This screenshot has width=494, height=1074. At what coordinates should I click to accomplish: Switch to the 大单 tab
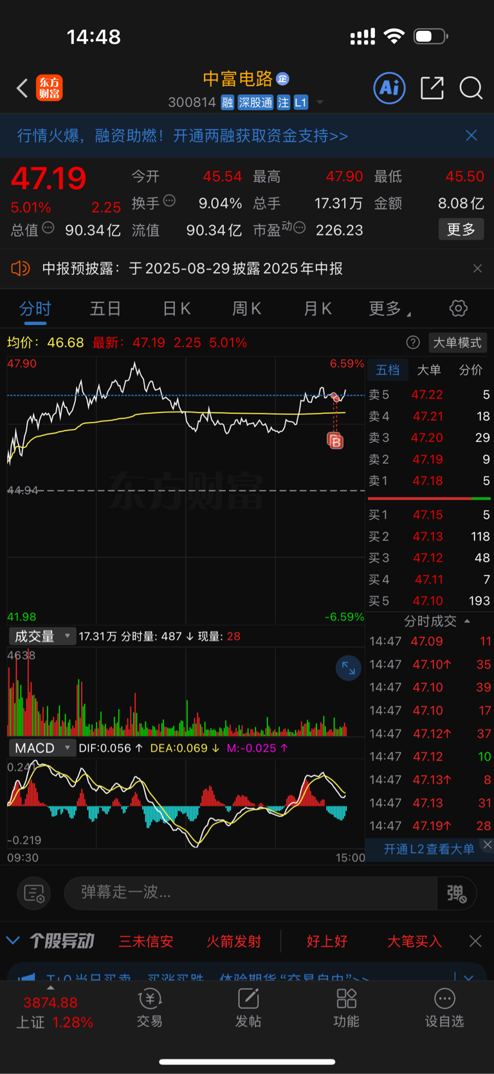click(429, 370)
